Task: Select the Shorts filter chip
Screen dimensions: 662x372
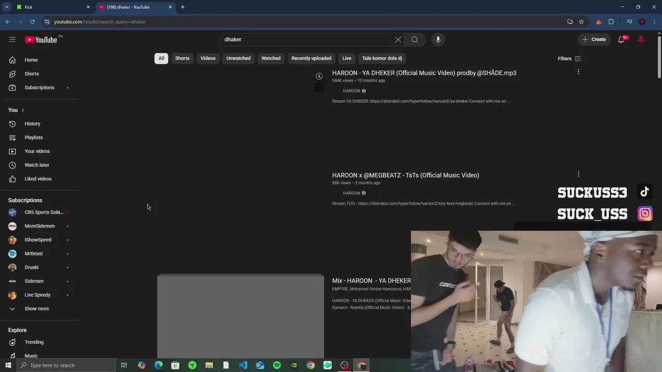Action: [182, 58]
